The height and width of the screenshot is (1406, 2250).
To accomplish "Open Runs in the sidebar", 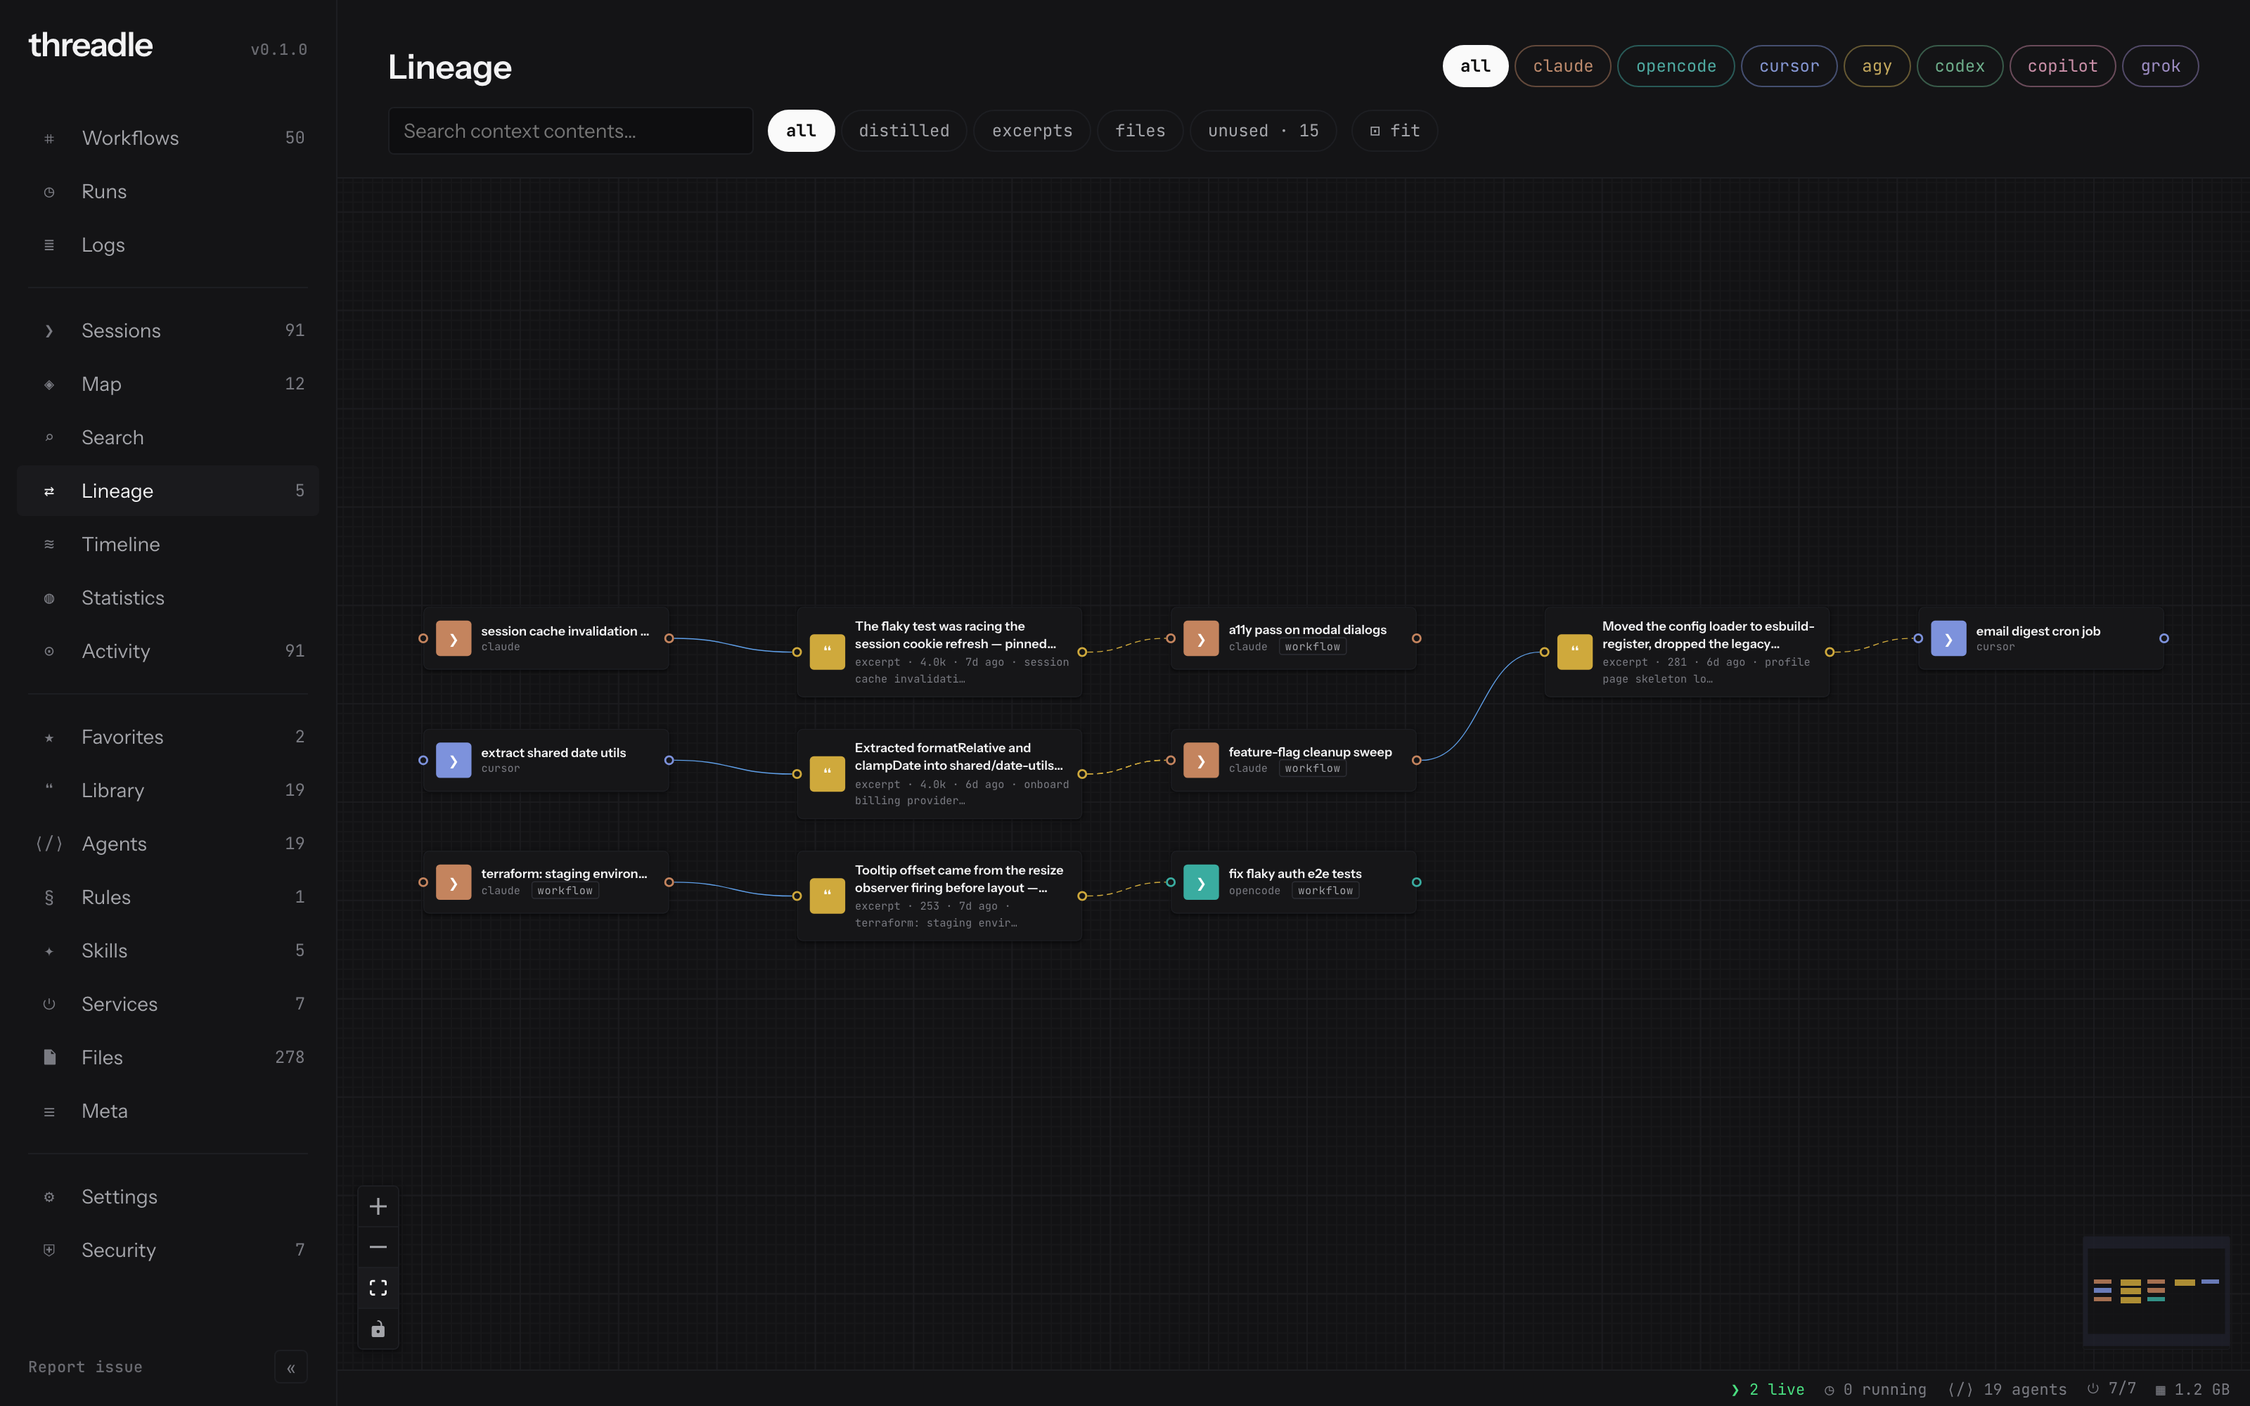I will [168, 191].
